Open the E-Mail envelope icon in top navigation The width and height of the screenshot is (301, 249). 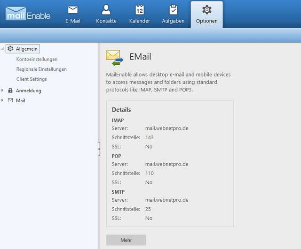point(73,10)
